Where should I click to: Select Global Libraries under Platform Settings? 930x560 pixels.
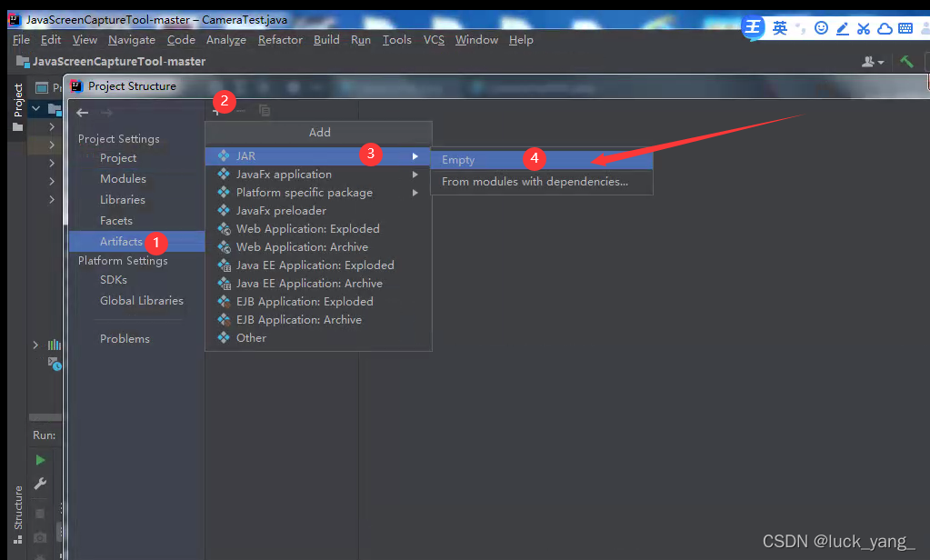click(142, 300)
